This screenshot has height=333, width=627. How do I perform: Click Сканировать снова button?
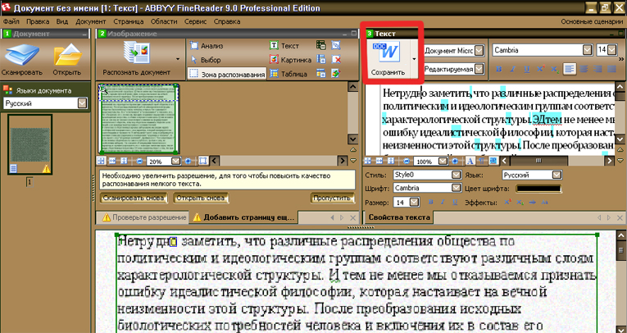pyautogui.click(x=133, y=198)
